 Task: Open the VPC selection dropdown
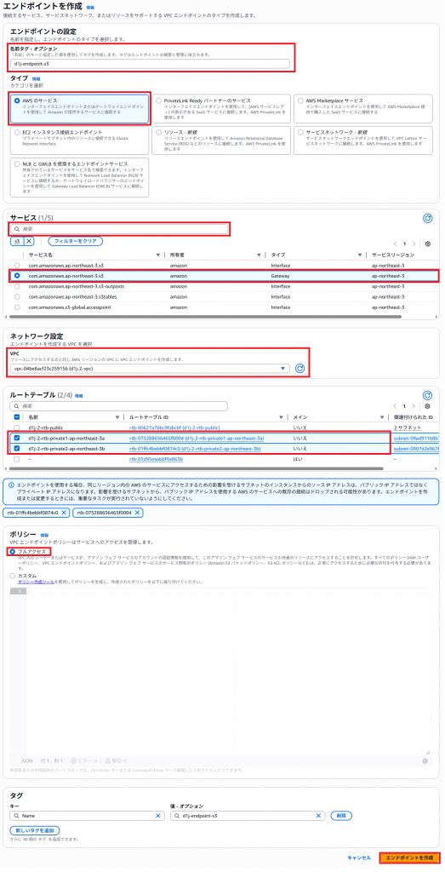(150, 368)
